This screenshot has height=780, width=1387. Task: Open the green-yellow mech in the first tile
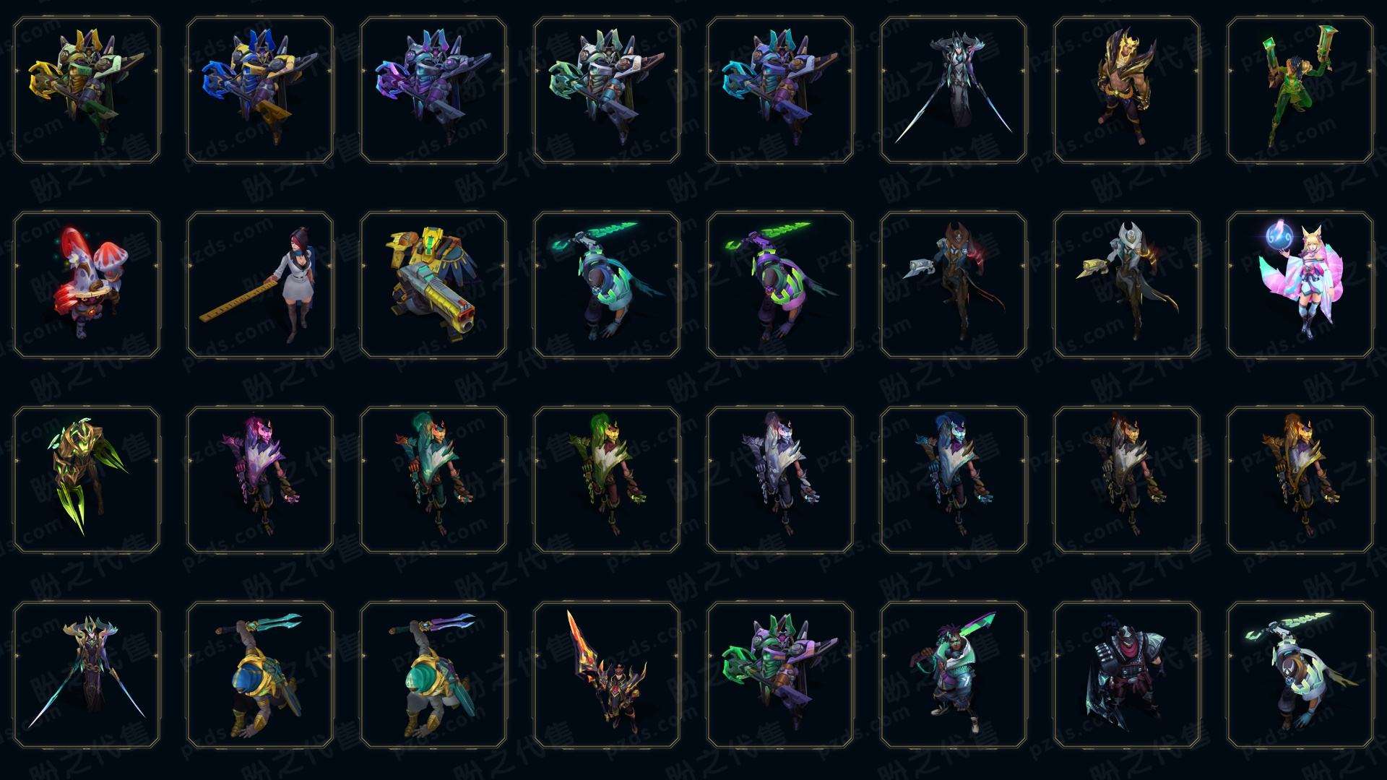click(87, 90)
